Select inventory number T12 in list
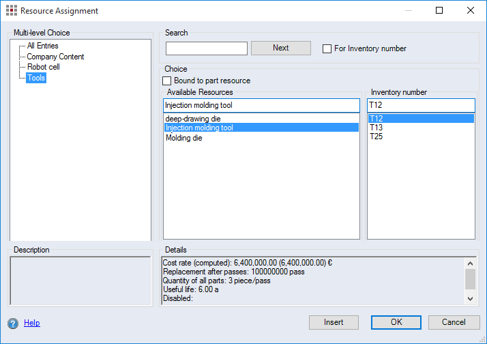Viewport: 487px width, 344px height. [x=421, y=118]
